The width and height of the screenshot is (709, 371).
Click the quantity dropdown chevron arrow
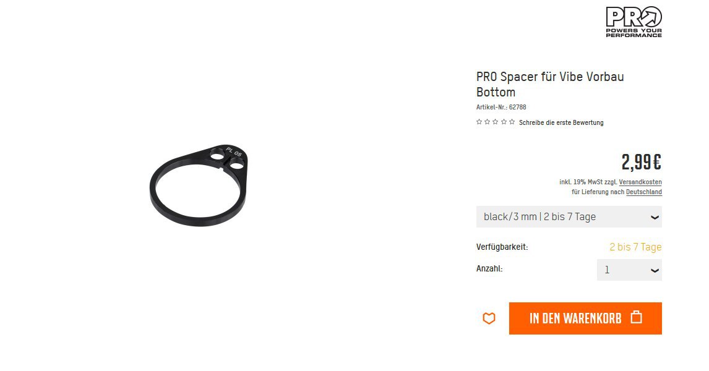(x=655, y=271)
